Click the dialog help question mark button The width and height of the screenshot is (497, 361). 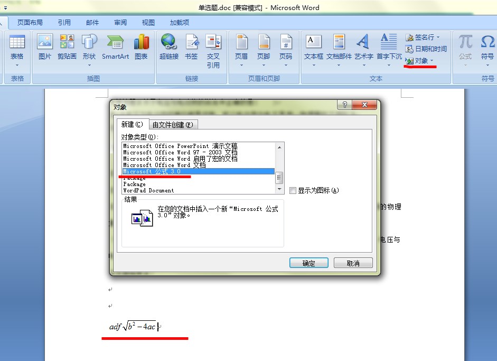coord(345,105)
